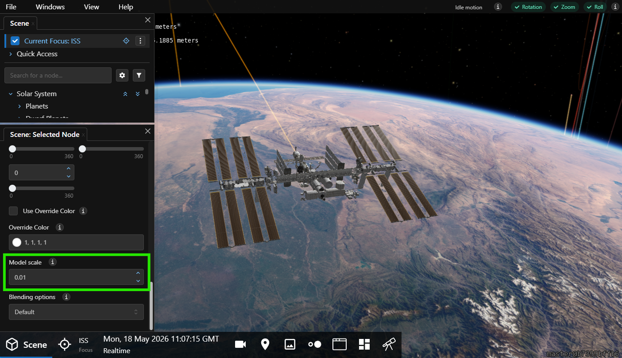This screenshot has height=358, width=622.
Task: Click the third 0-360 slider below number field
Action: (x=12, y=188)
